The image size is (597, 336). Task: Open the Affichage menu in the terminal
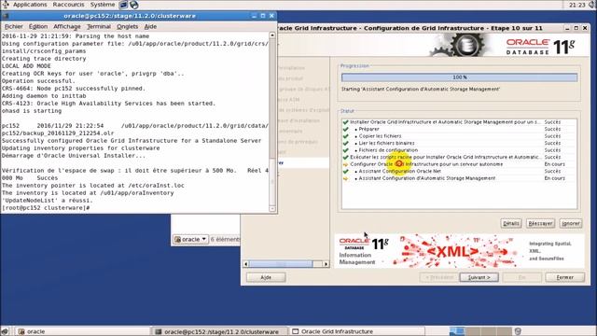[67, 27]
